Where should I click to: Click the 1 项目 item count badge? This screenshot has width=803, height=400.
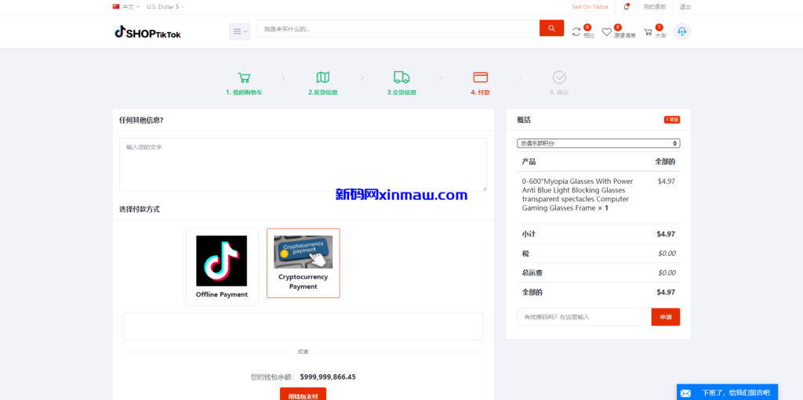[x=672, y=120]
